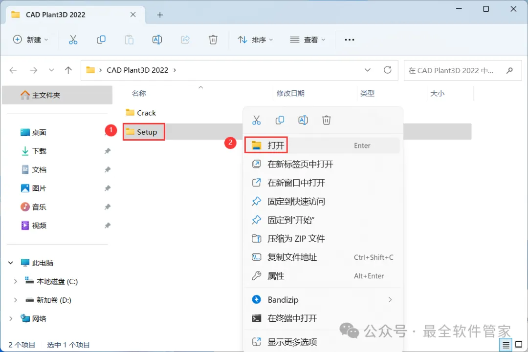The width and height of the screenshot is (528, 352).
Task: Open the three-dot more options menu
Action: pos(350,40)
